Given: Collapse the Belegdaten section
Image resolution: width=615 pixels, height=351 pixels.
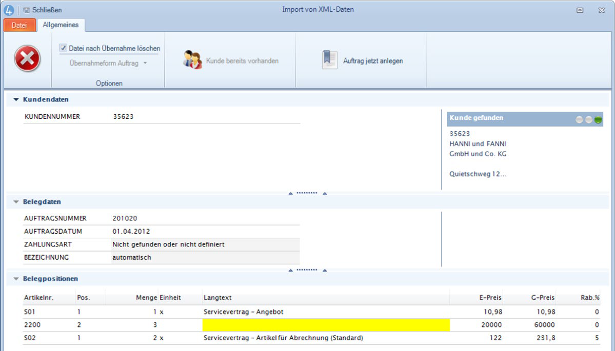Looking at the screenshot, I should pyautogui.click(x=16, y=202).
